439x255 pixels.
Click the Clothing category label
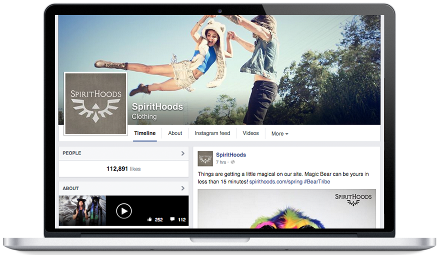144,116
